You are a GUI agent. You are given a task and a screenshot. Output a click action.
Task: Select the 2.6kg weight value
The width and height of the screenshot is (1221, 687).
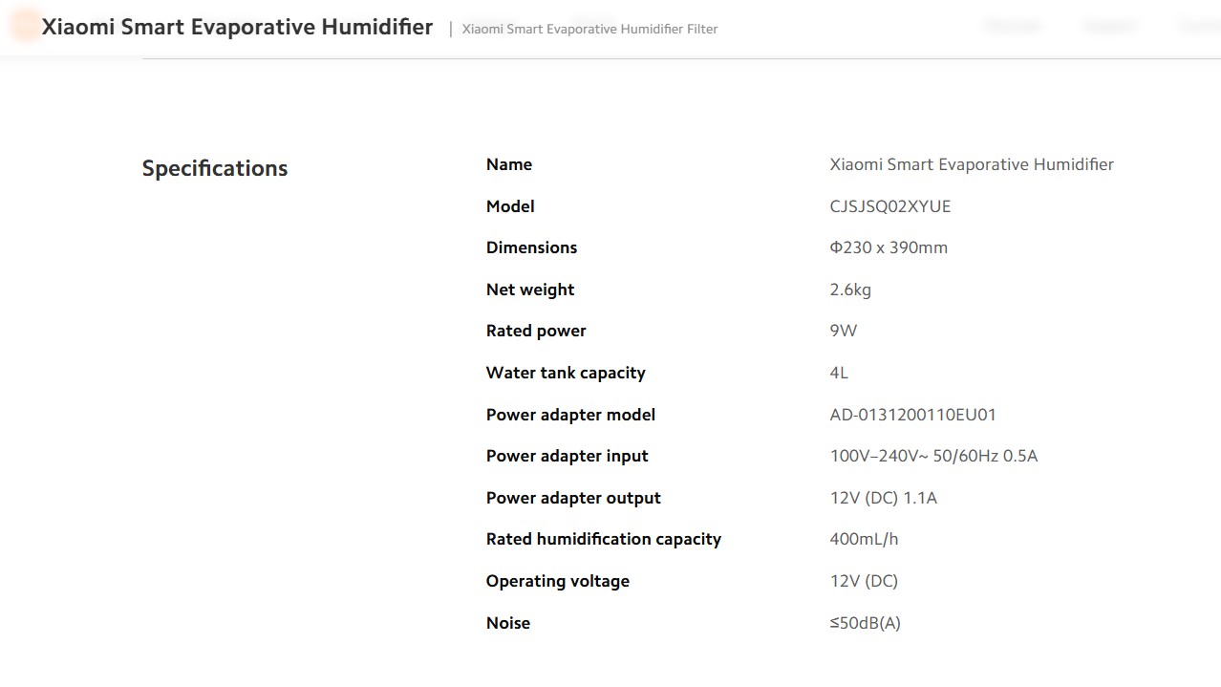(x=850, y=290)
